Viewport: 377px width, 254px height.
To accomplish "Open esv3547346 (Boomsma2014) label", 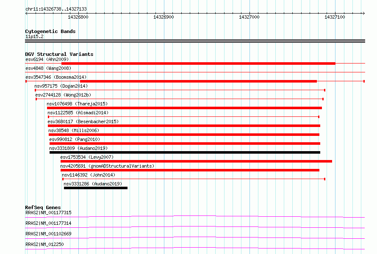I will [x=56, y=77].
